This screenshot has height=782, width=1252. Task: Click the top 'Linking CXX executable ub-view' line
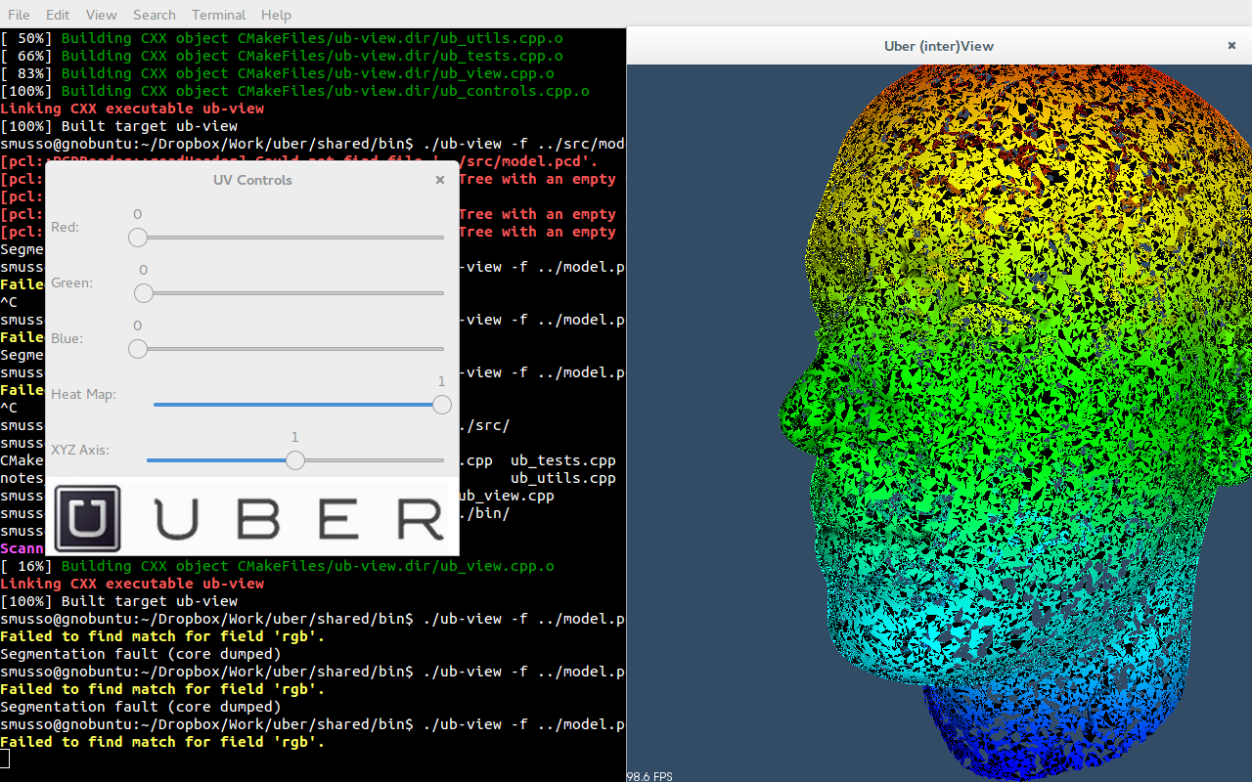click(x=132, y=109)
